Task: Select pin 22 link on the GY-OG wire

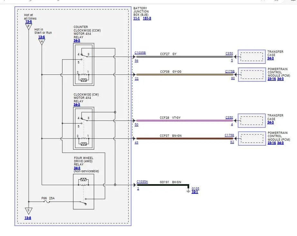Action: pos(137,79)
